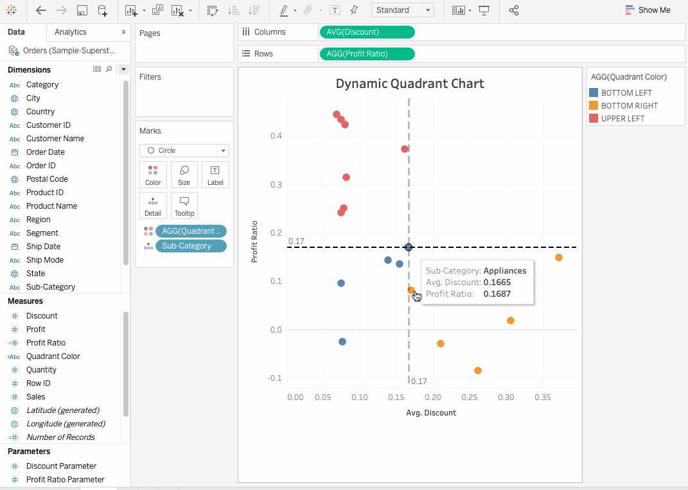Click the Detail card in Marks

153,206
